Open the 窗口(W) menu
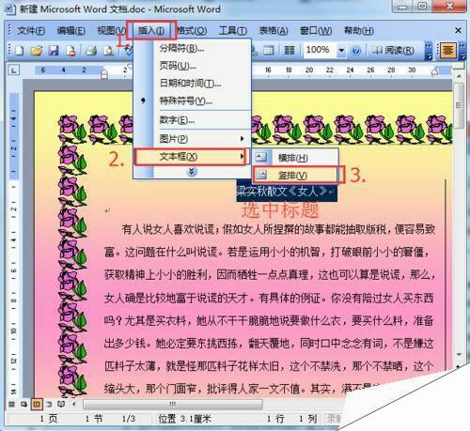 [x=316, y=30]
